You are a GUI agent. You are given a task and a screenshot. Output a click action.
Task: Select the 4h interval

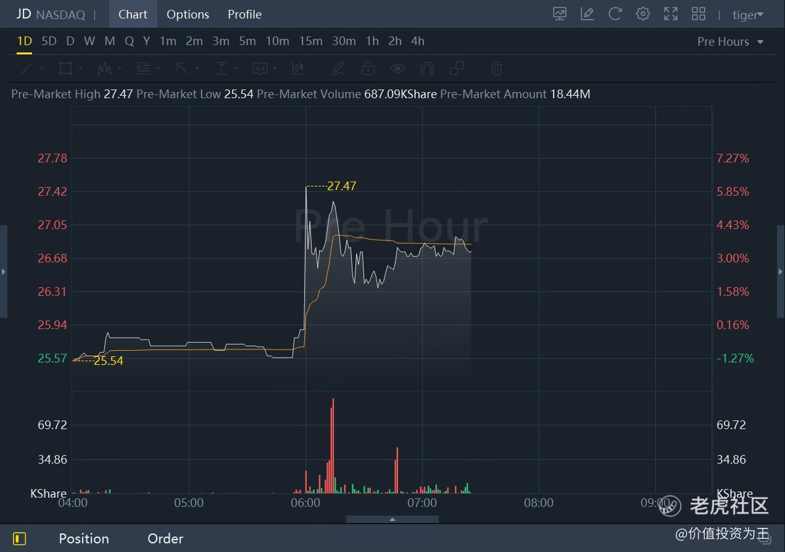[x=418, y=41]
